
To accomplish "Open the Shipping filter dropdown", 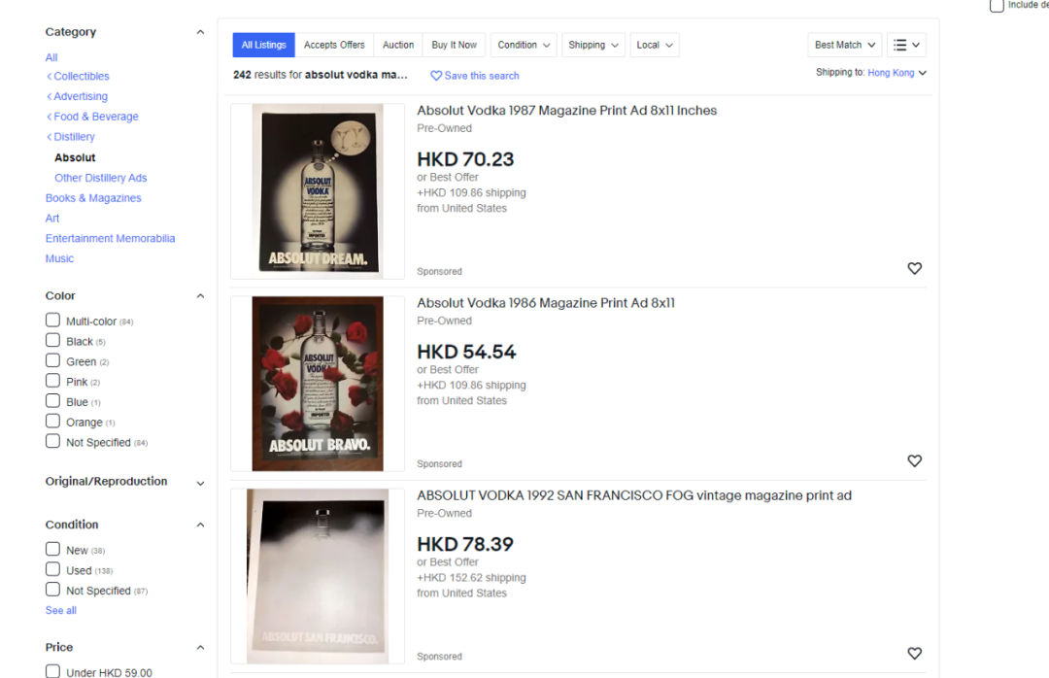I will [592, 45].
